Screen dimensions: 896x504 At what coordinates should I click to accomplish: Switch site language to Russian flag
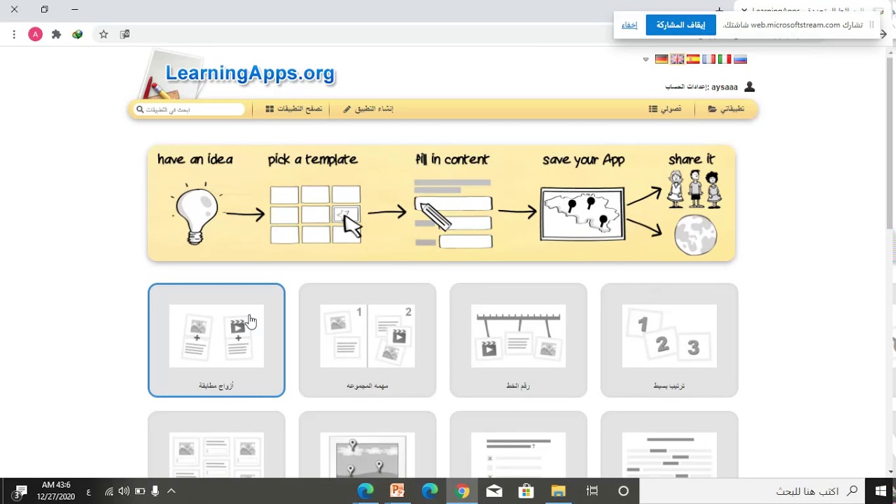coord(740,59)
